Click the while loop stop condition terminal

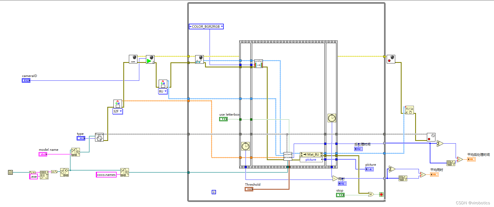tap(381, 194)
